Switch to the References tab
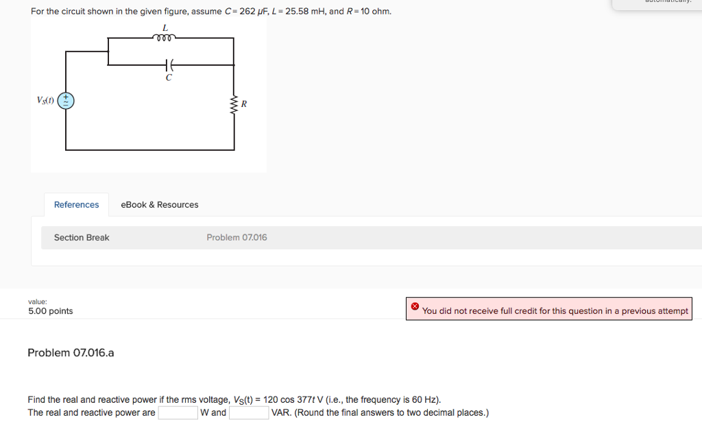 pyautogui.click(x=76, y=204)
